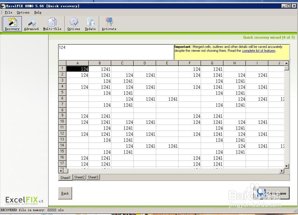
Task: Select column F header
Action: click(189, 63)
